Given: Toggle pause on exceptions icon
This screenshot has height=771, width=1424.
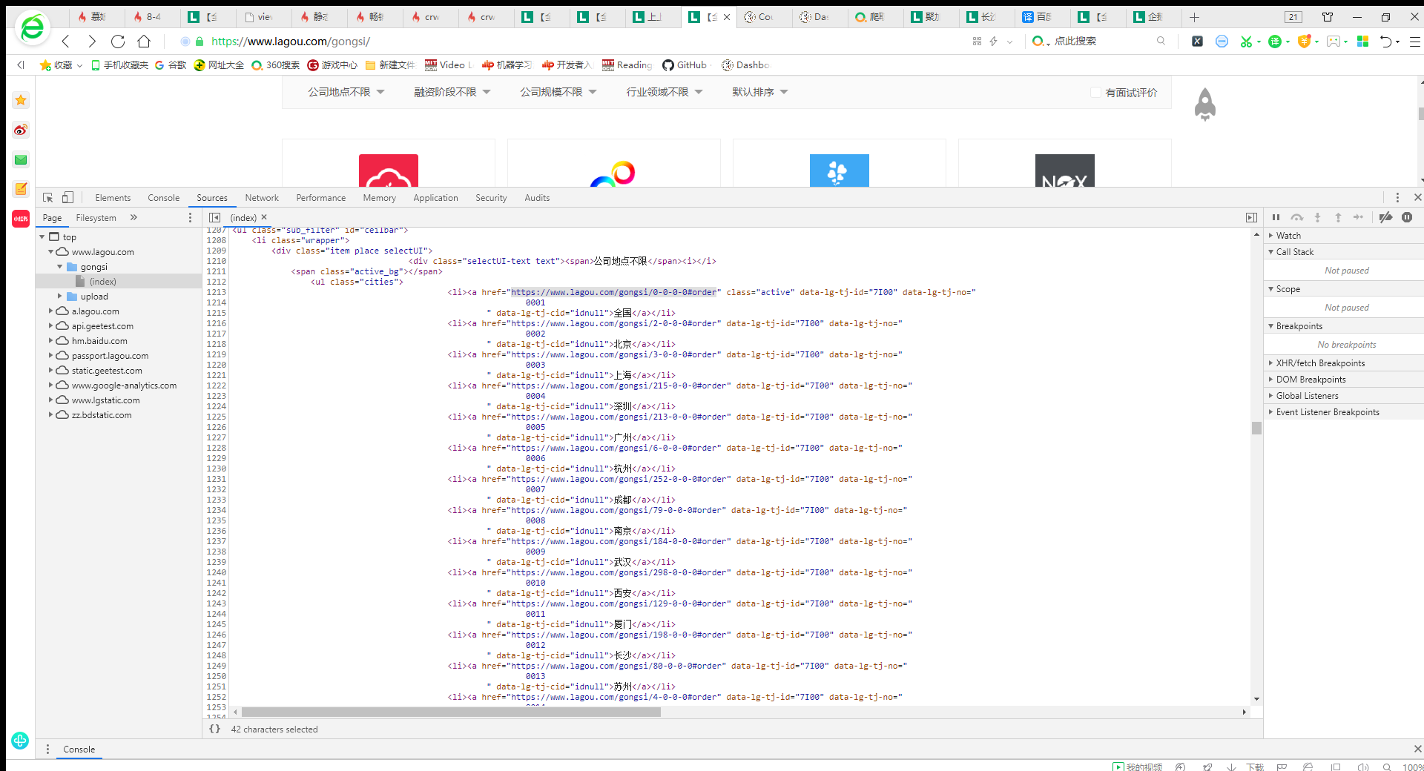Looking at the screenshot, I should [x=1407, y=217].
